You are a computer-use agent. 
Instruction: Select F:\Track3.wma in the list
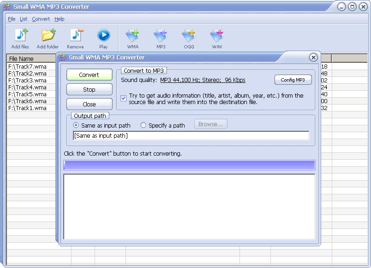point(27,80)
